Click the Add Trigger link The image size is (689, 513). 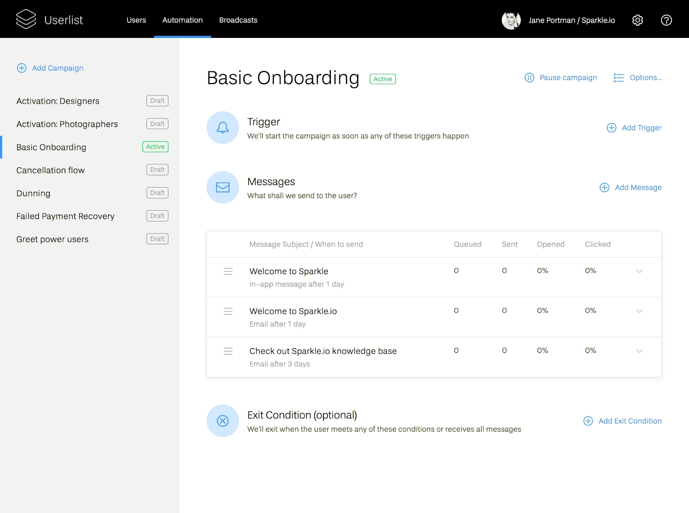pyautogui.click(x=633, y=127)
